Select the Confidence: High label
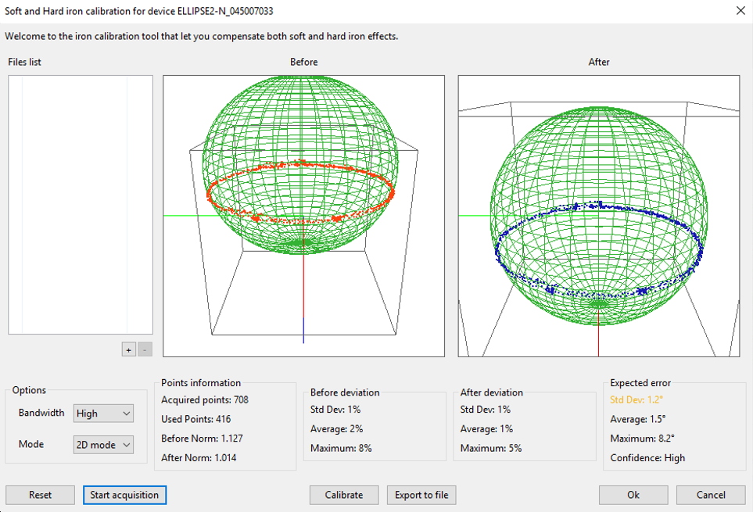This screenshot has width=753, height=512. [x=647, y=458]
